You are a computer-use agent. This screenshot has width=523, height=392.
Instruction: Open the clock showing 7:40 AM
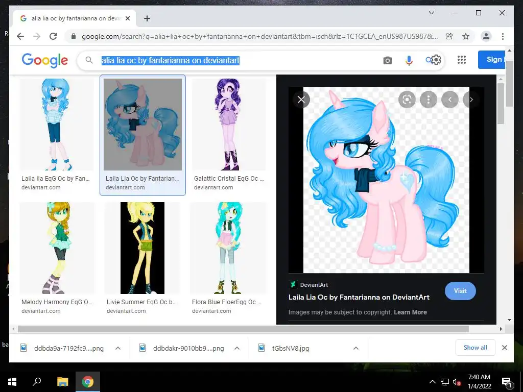pos(479,382)
